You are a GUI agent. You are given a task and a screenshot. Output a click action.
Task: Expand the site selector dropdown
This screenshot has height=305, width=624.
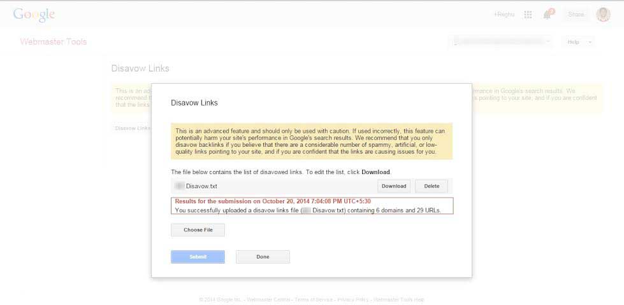(500, 41)
